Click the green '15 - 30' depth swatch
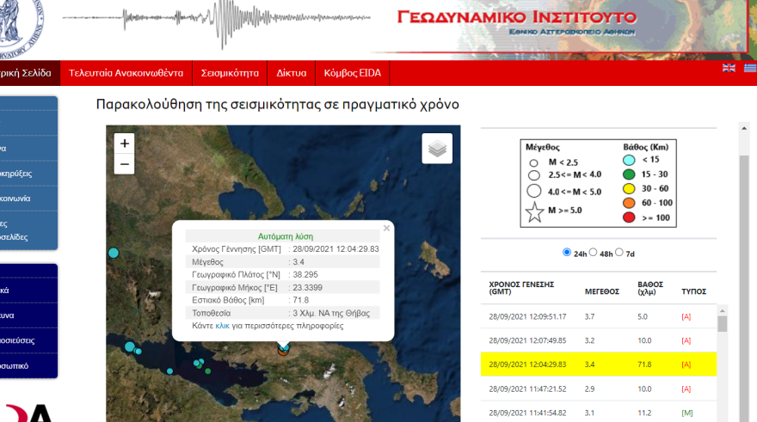The image size is (757, 422). (x=629, y=174)
